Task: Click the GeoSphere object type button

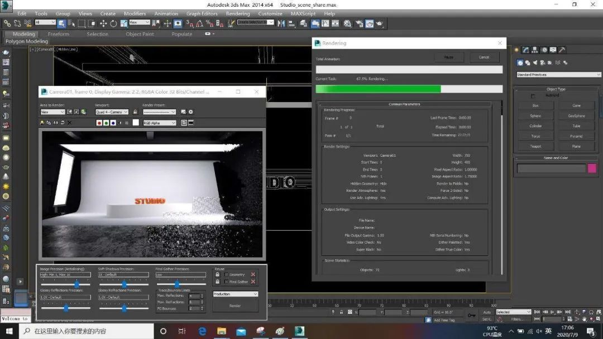Action: (576, 115)
